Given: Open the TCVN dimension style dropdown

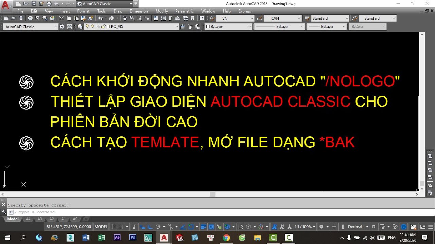Looking at the screenshot, I should click(283, 18).
